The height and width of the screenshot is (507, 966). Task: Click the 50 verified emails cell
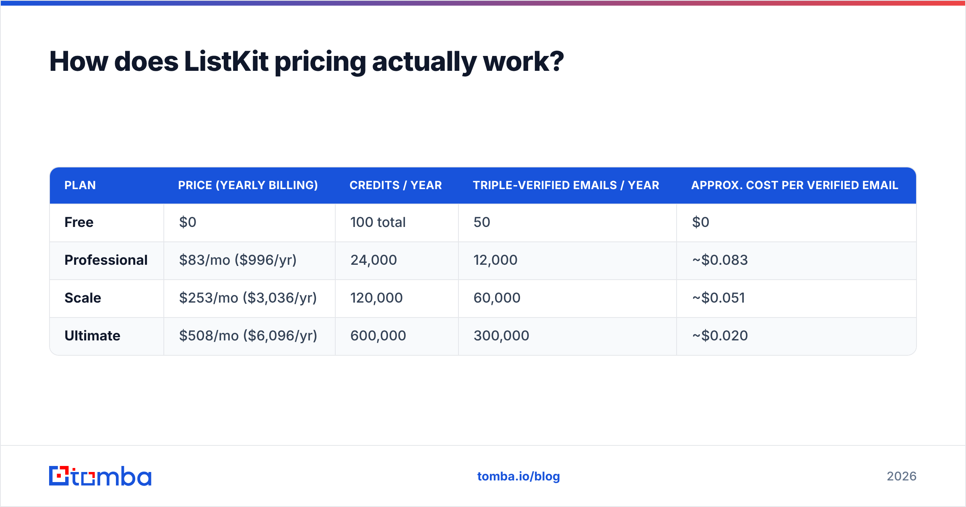(x=568, y=223)
